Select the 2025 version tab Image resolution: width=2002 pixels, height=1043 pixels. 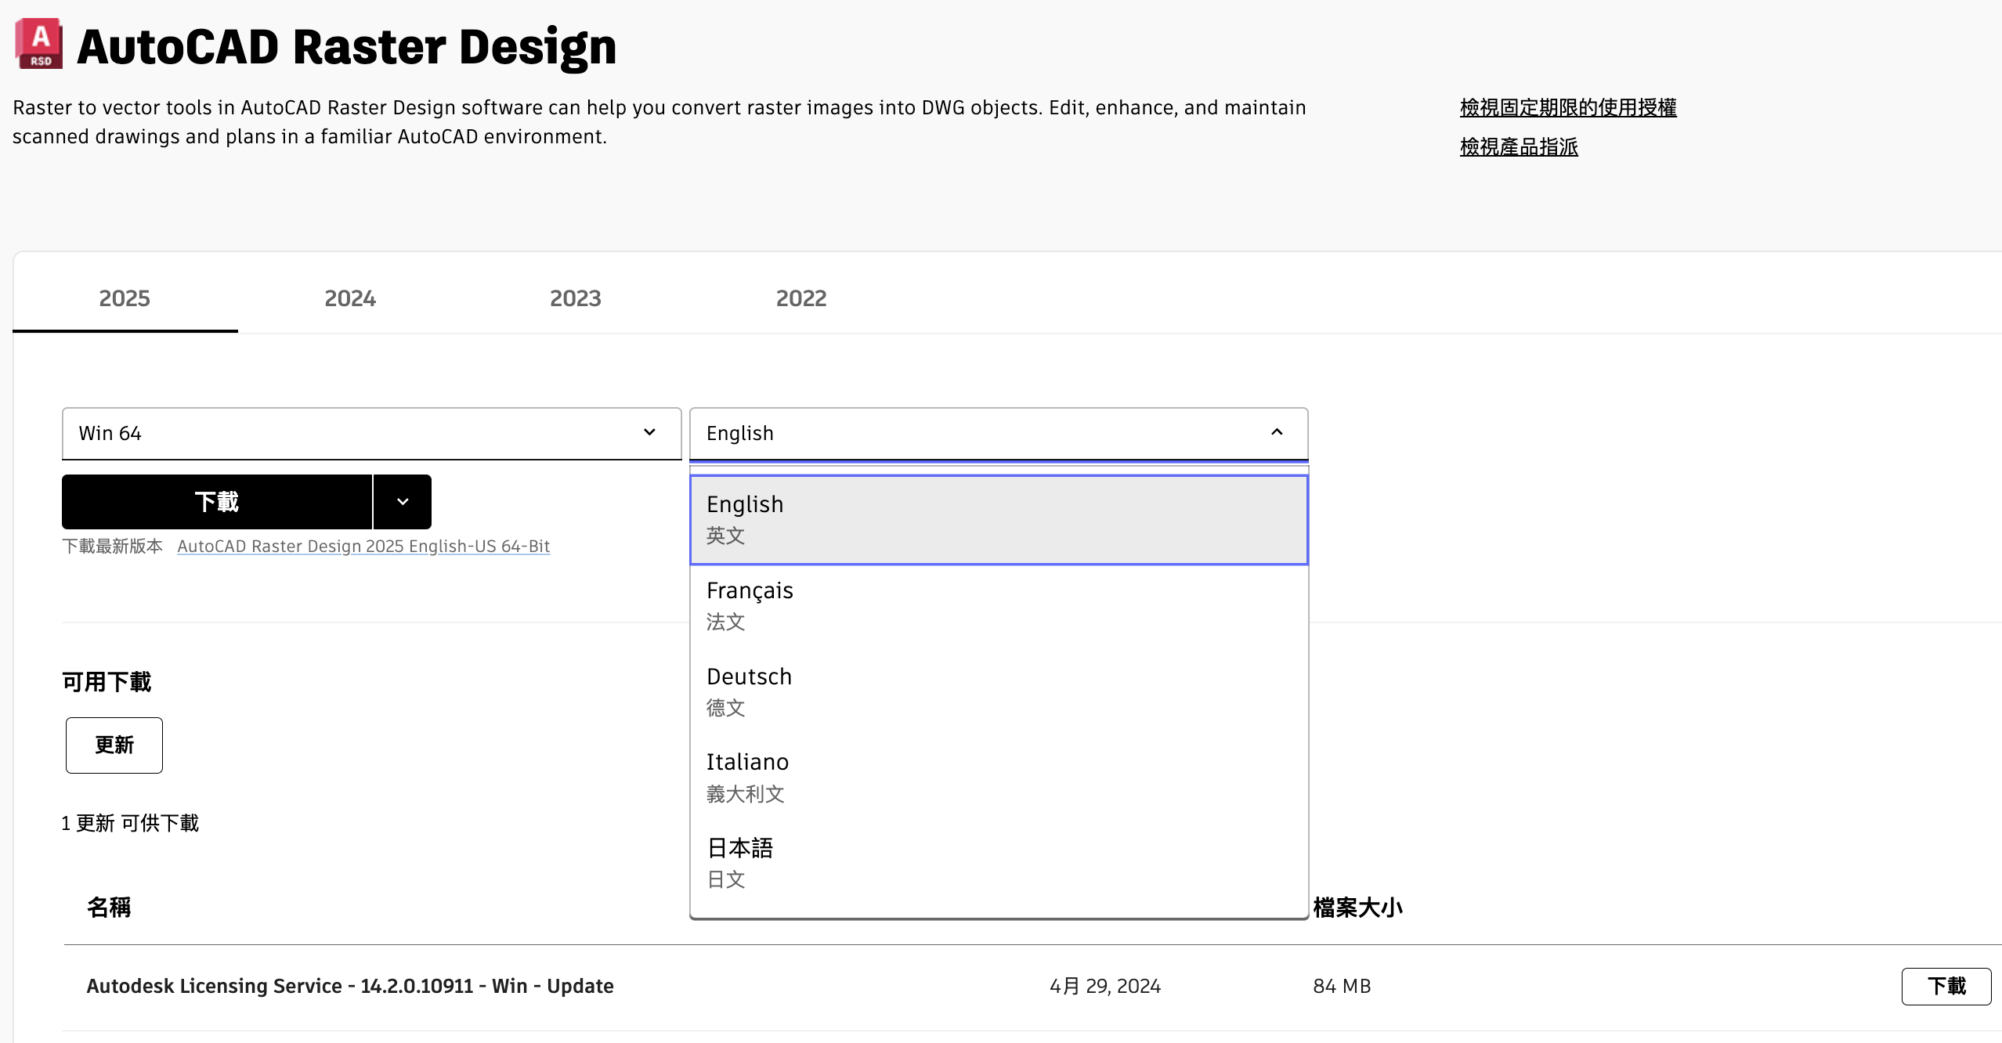(x=125, y=298)
